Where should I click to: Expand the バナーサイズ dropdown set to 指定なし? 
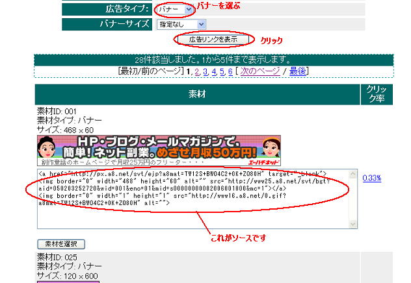pos(181,24)
